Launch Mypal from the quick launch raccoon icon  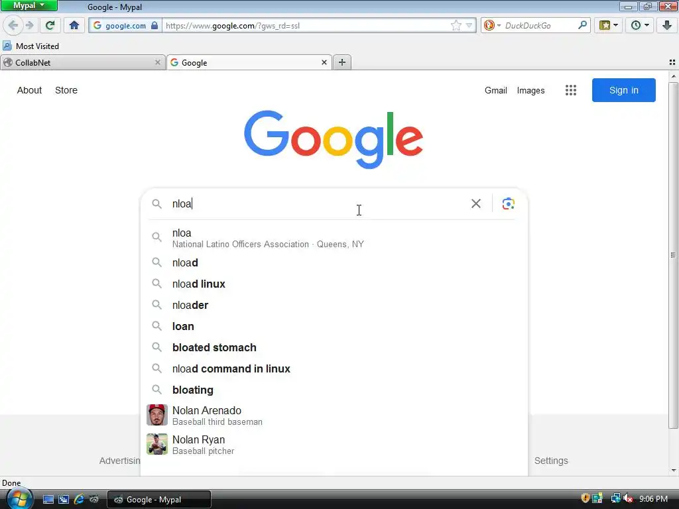(94, 500)
